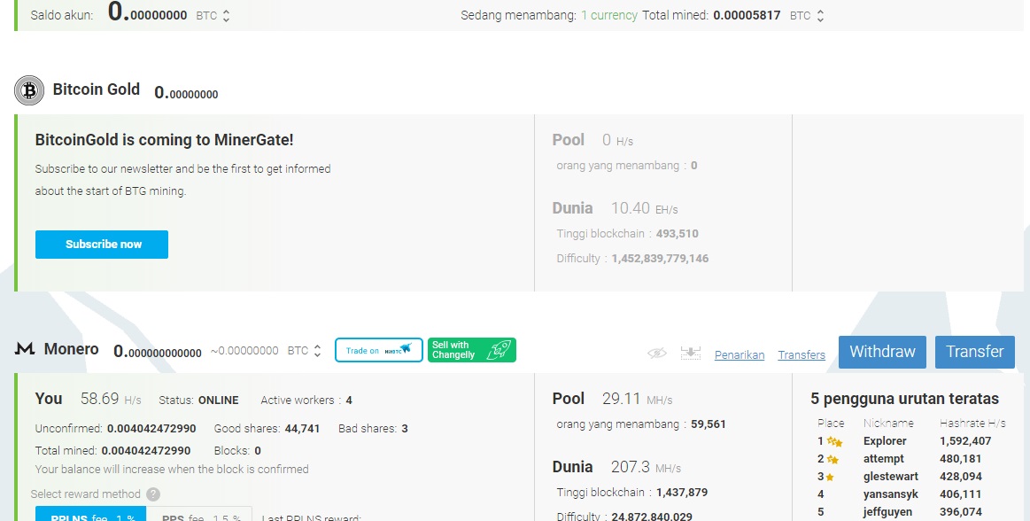Toggle balance visibility with the crossed-out eye
Screen dimensions: 1030x521
coord(656,353)
